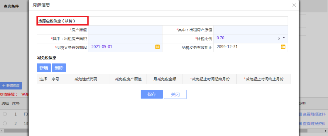This screenshot has width=328, height=136.
Task: Select radio button for row 2 in background table
Action: point(5,124)
